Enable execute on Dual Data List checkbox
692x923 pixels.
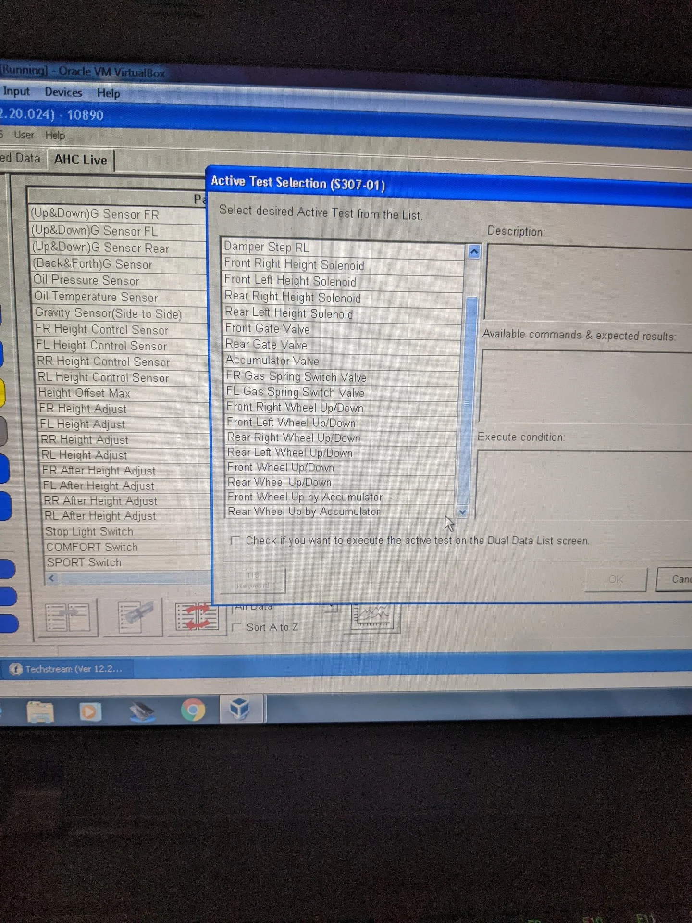point(235,540)
